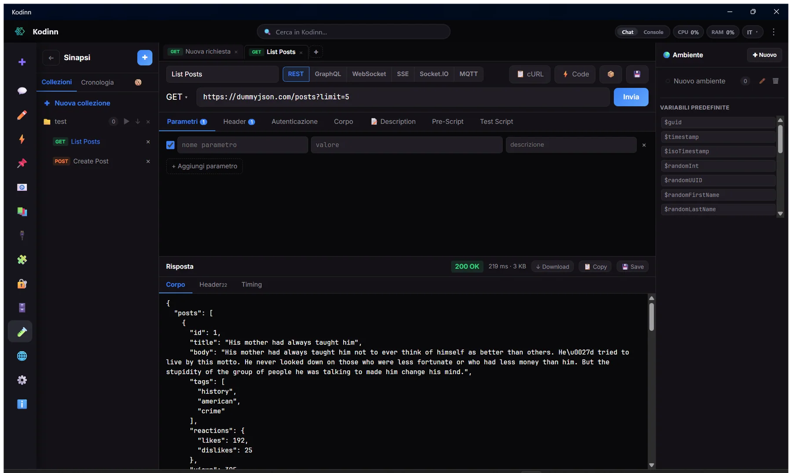Run the test collection play button

(x=126, y=121)
